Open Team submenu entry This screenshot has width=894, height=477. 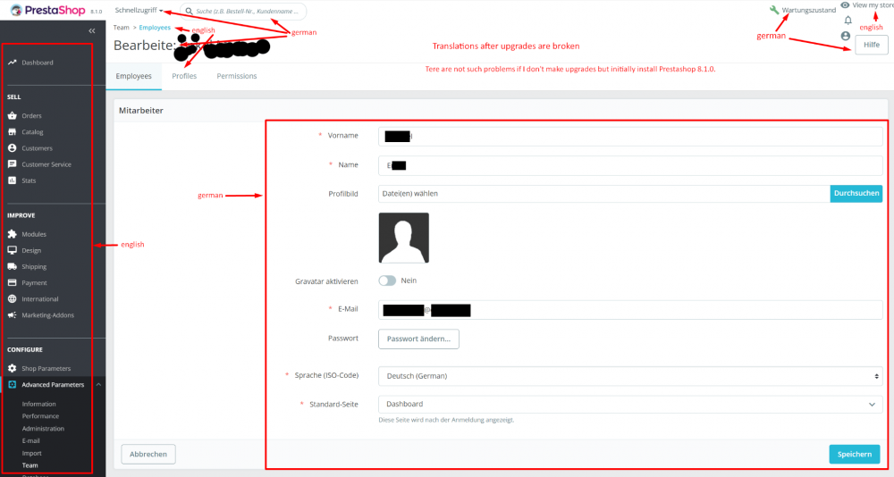30,465
